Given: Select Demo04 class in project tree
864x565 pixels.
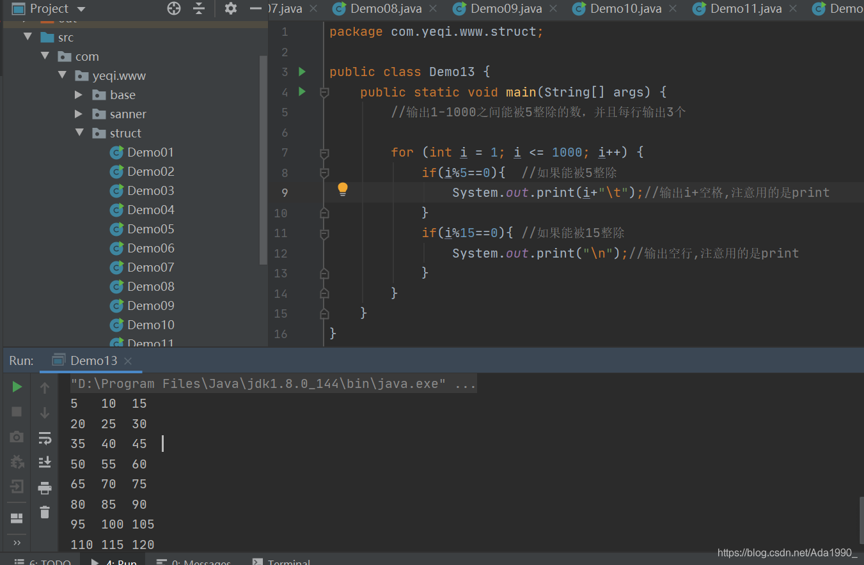Looking at the screenshot, I should (x=142, y=210).
